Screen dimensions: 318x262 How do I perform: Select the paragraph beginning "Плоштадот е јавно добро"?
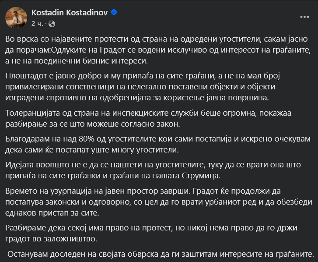click(157, 87)
